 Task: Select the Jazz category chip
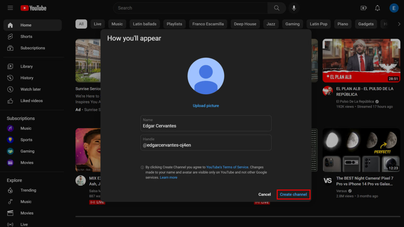pyautogui.click(x=271, y=24)
